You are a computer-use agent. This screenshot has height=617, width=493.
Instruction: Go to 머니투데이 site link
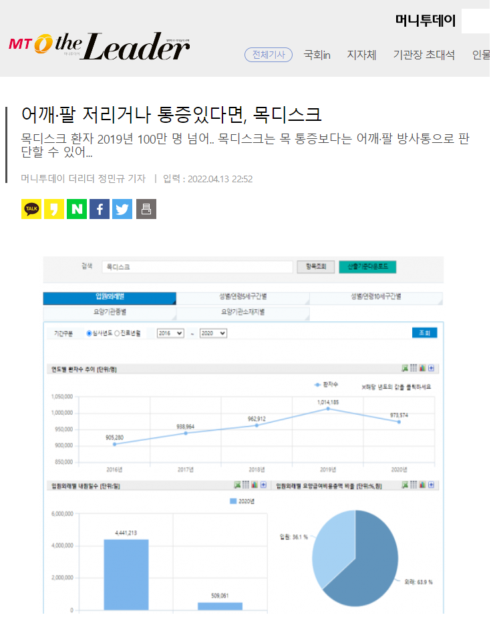coord(426,20)
